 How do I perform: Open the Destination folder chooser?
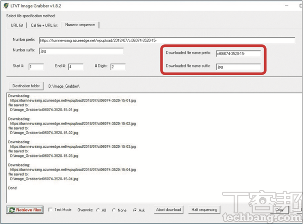(x=26, y=86)
